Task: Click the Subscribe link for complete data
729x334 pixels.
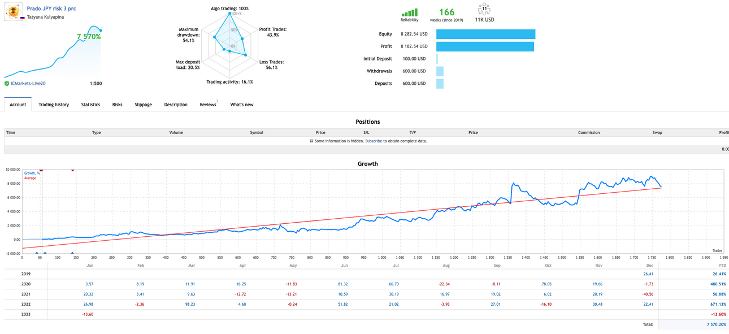Action: pyautogui.click(x=374, y=141)
